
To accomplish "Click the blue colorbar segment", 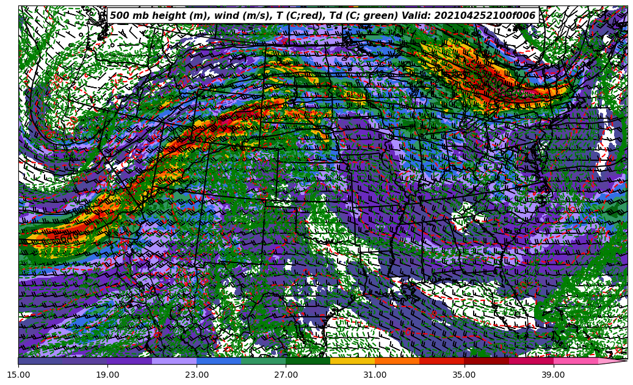I will coord(219,361).
